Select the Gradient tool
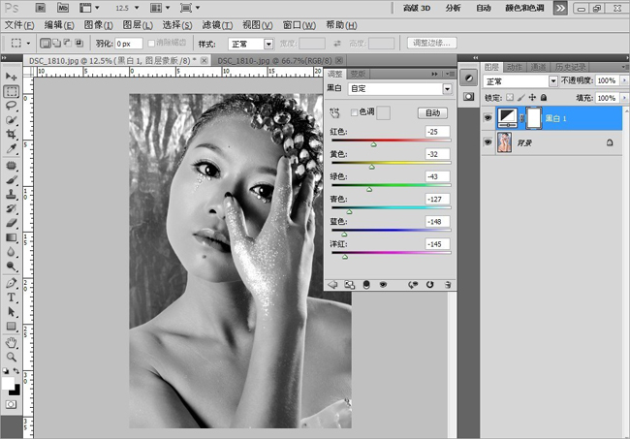630x439 pixels. pos(11,237)
